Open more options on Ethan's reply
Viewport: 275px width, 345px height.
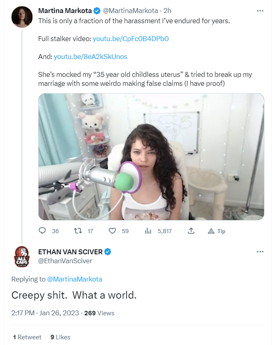pyautogui.click(x=260, y=251)
